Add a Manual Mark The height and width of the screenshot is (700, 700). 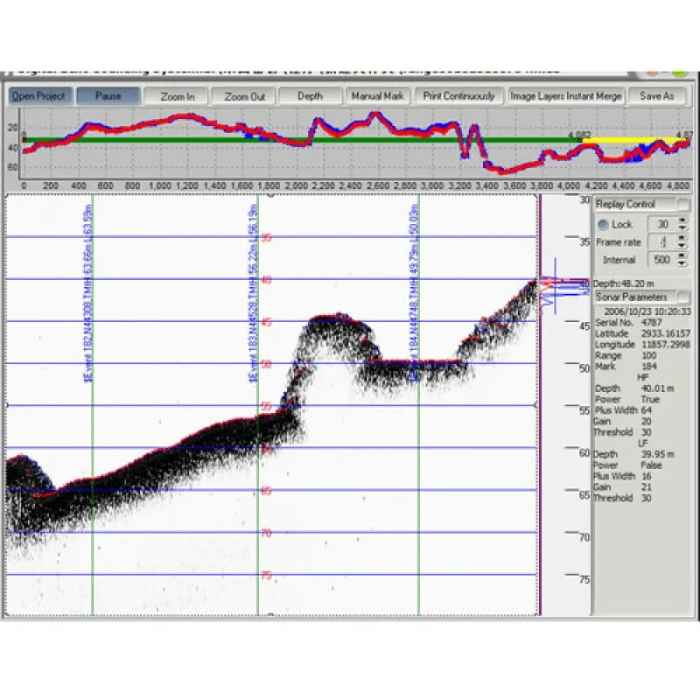coord(377,96)
